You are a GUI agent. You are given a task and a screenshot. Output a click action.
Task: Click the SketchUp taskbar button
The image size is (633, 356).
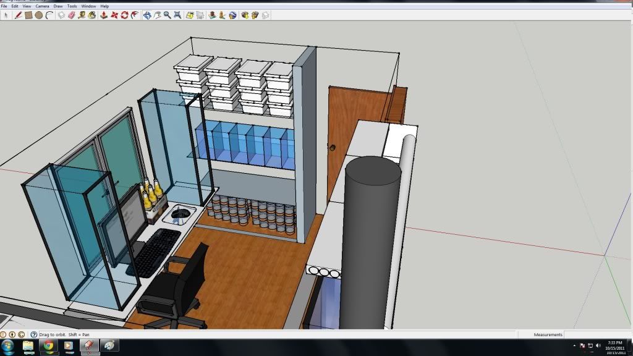(x=89, y=346)
